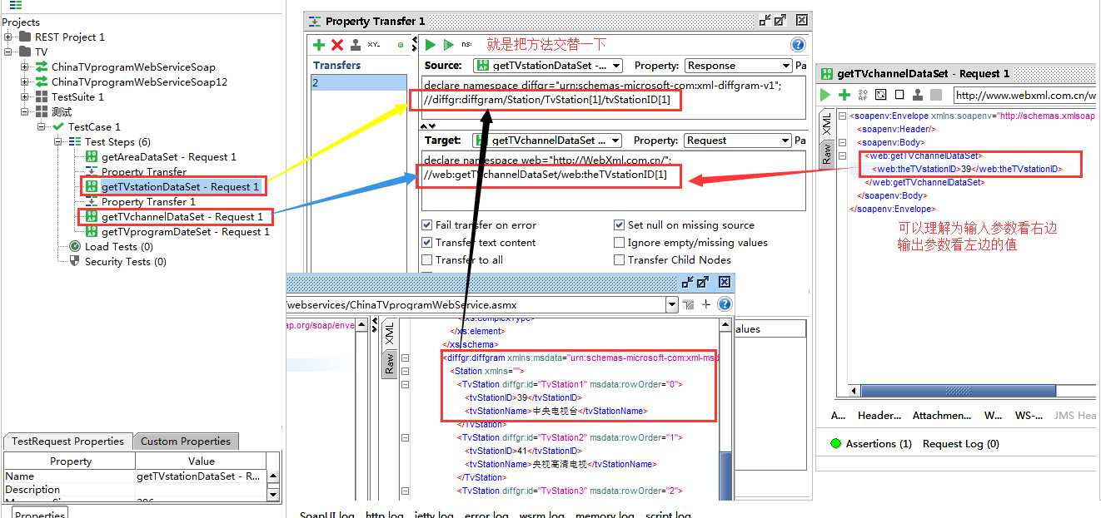Image resolution: width=1101 pixels, height=518 pixels.
Task: Add a new property transfer
Action: coord(319,45)
